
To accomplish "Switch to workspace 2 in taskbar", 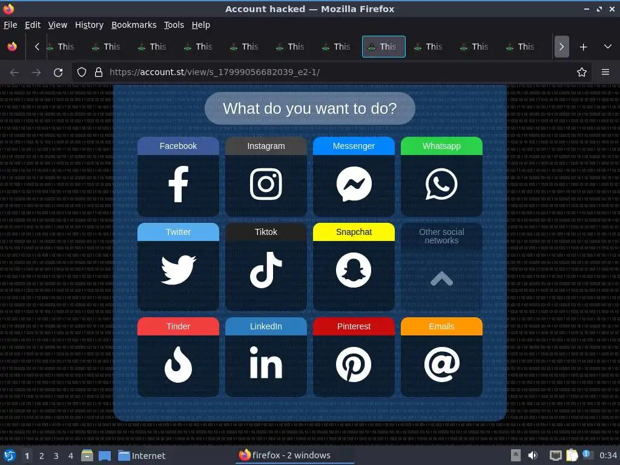I will [x=42, y=456].
